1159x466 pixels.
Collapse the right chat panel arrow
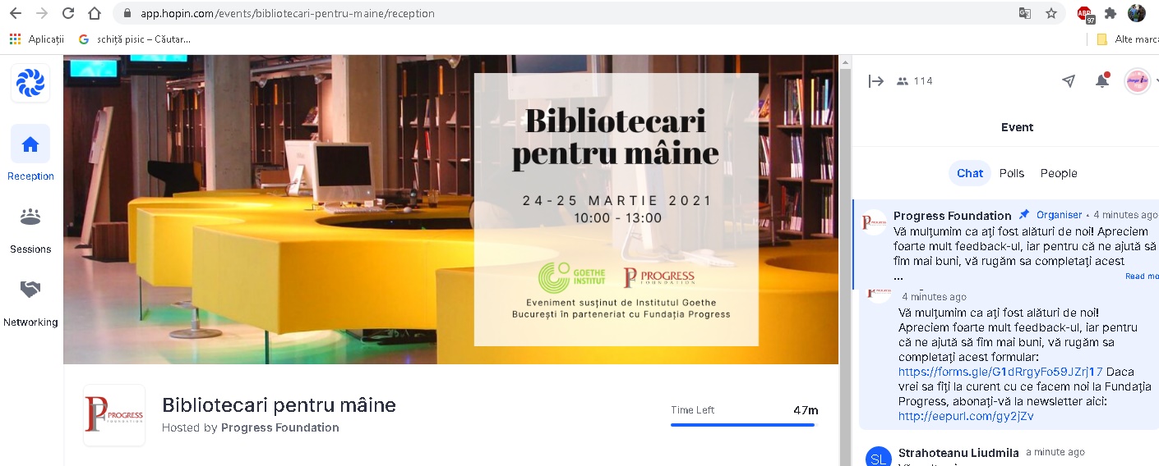click(x=876, y=81)
